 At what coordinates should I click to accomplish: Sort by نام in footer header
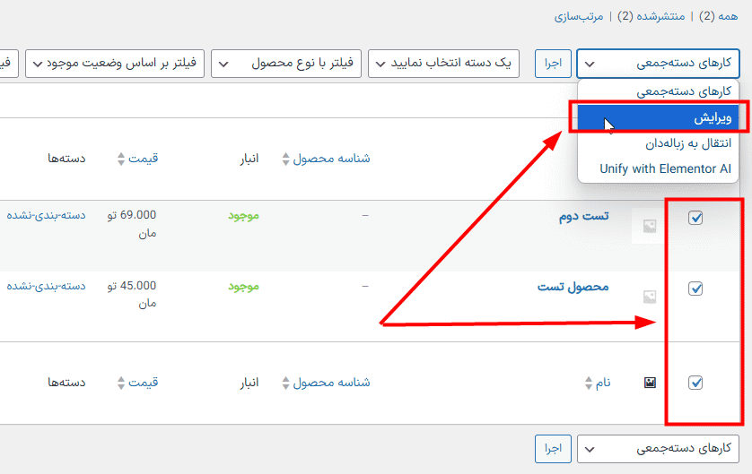tap(603, 383)
